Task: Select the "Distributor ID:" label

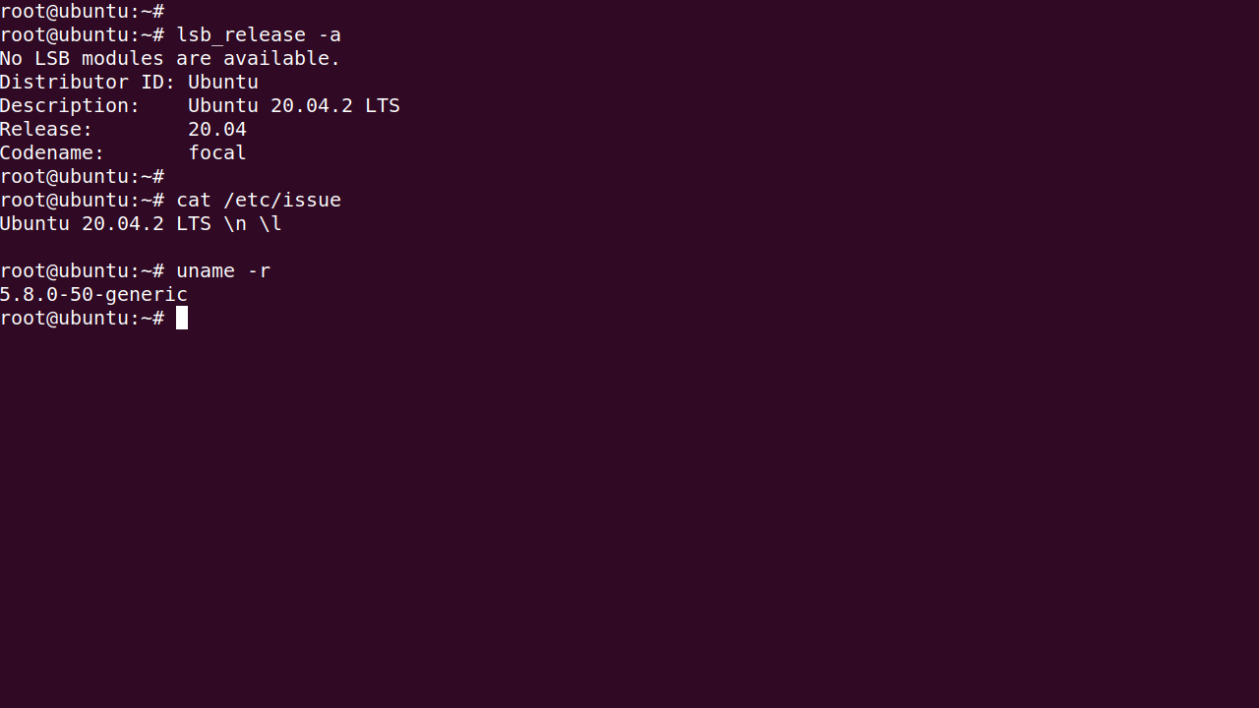Action: (x=88, y=82)
